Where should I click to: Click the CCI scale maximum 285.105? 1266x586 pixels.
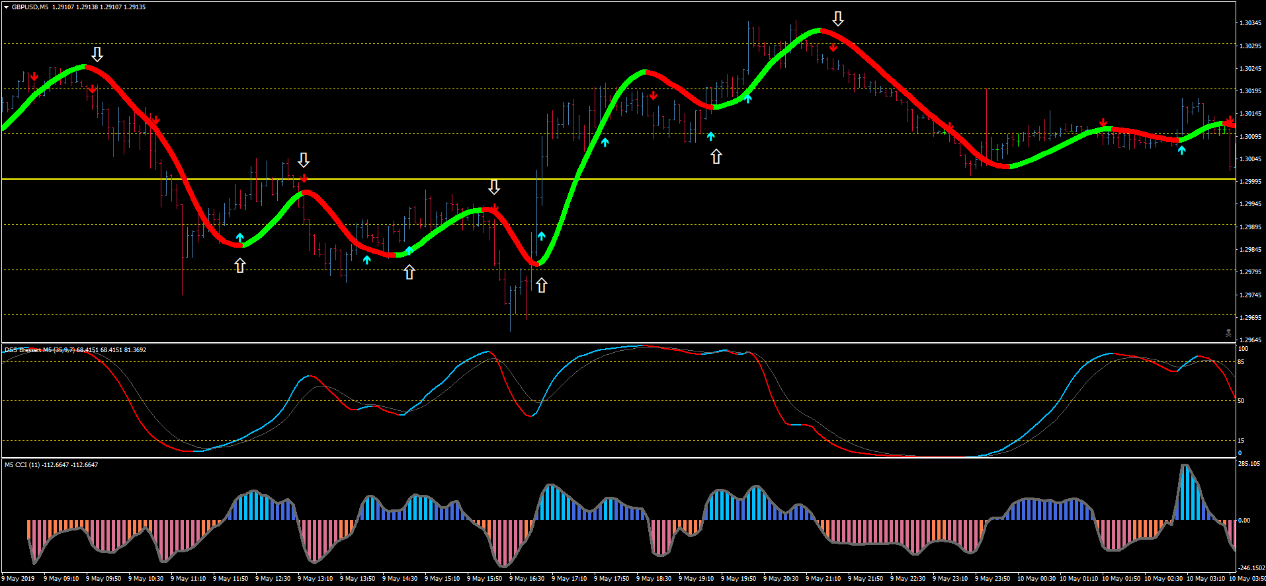[x=1249, y=464]
